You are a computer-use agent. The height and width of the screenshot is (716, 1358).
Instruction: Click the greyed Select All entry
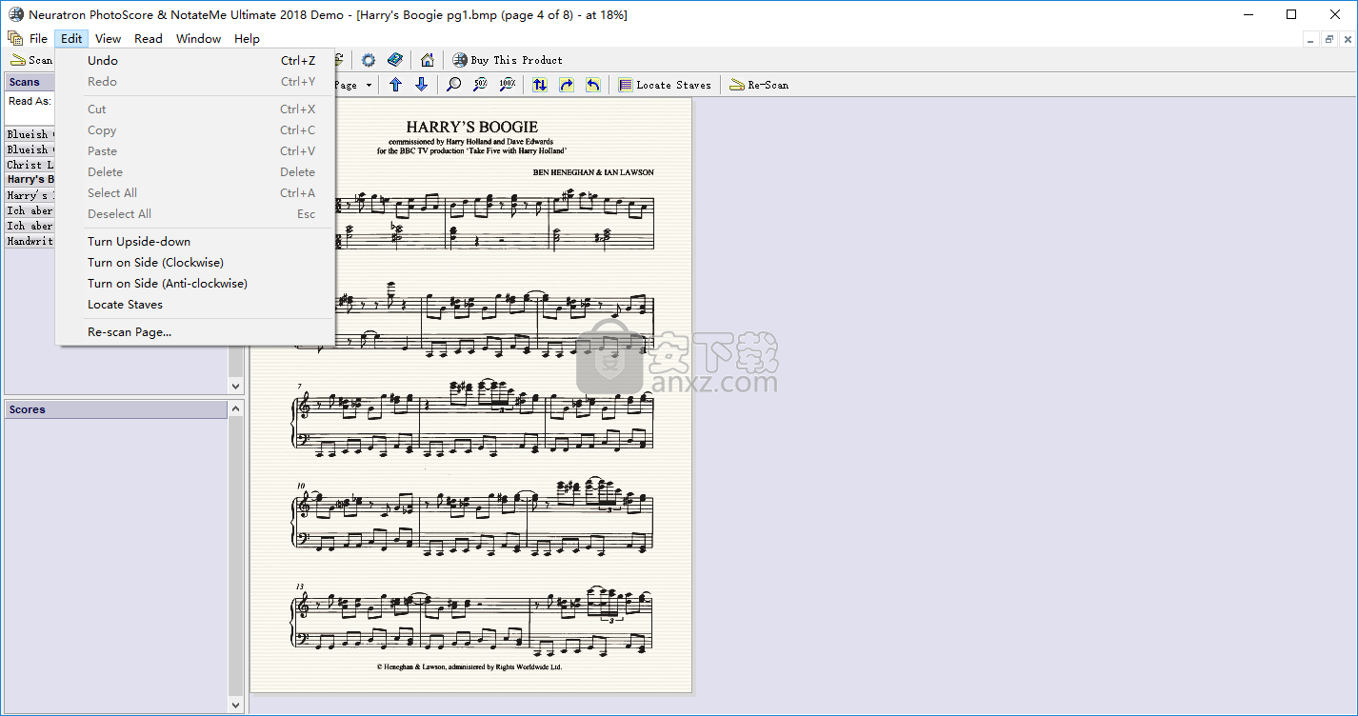point(195,192)
